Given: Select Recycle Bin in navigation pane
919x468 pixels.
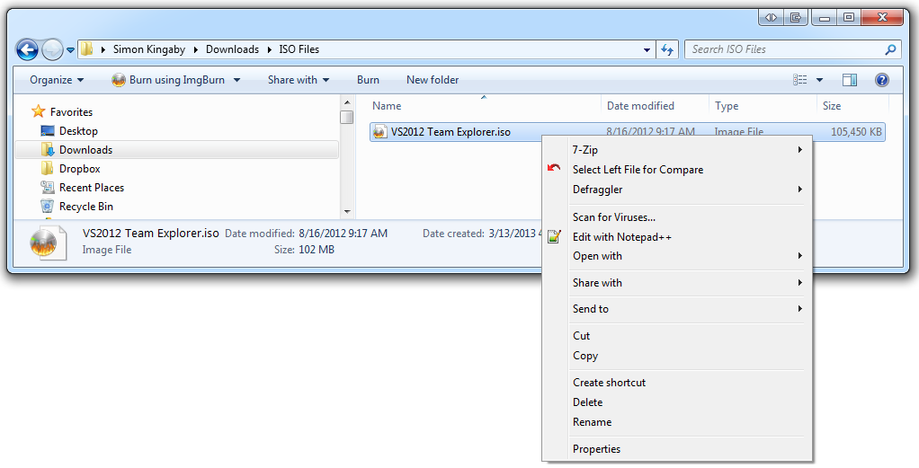Looking at the screenshot, I should (x=85, y=207).
